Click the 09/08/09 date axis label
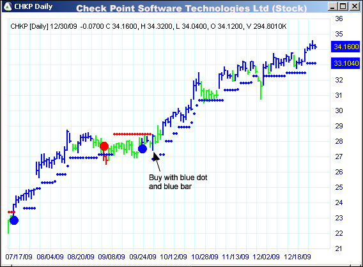363x267 pixels. pyautogui.click(x=112, y=257)
